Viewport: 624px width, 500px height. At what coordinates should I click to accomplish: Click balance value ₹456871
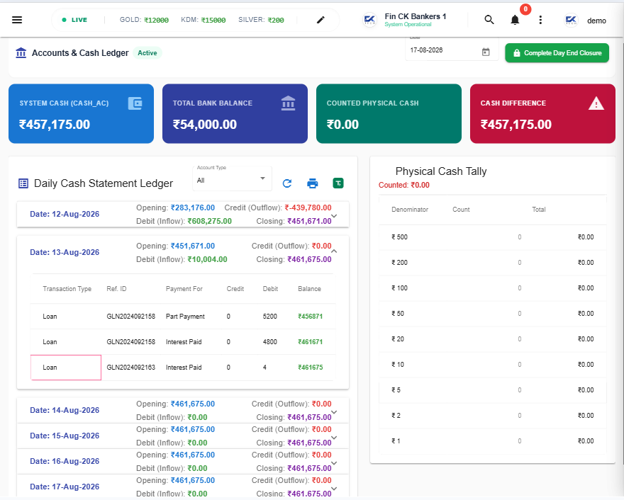coord(310,317)
